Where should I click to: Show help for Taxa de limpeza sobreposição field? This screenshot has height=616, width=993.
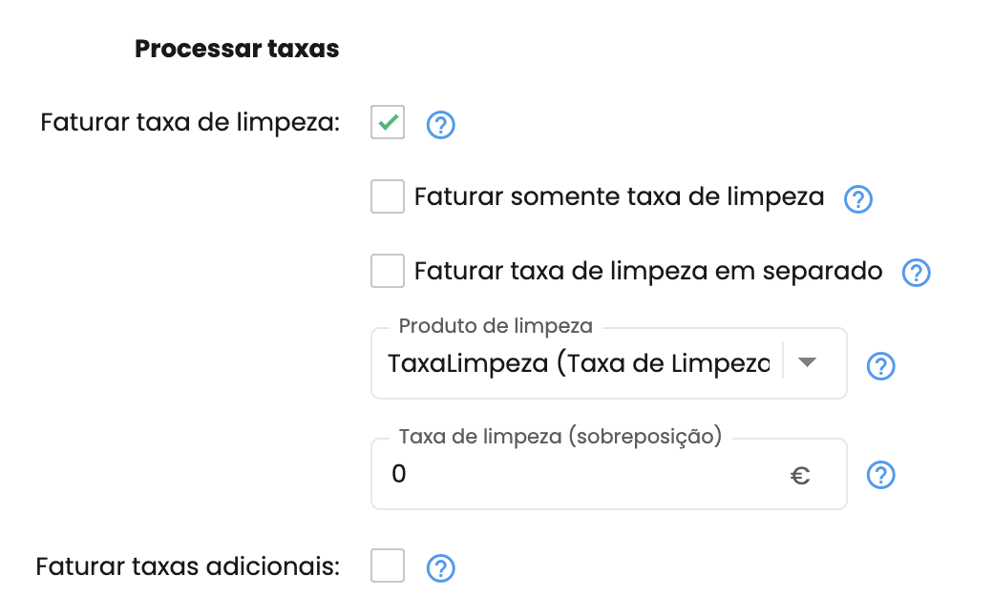point(880,475)
